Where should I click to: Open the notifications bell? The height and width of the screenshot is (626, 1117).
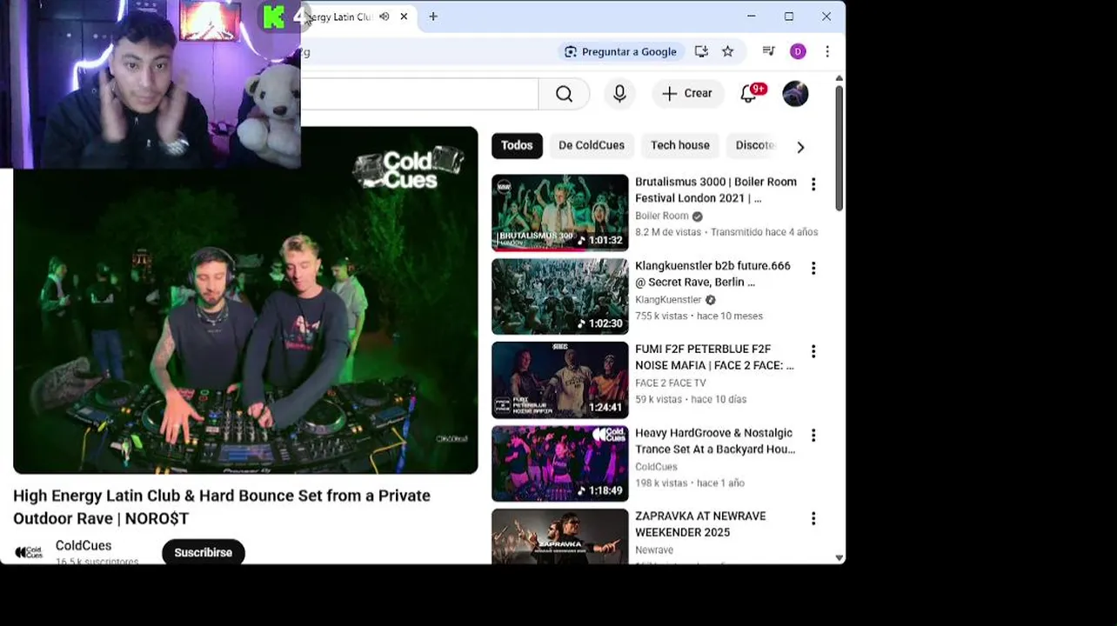(749, 94)
